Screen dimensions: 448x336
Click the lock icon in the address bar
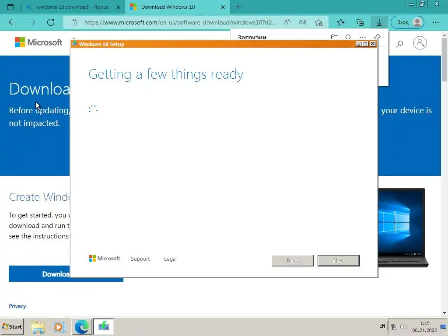pyautogui.click(x=74, y=22)
